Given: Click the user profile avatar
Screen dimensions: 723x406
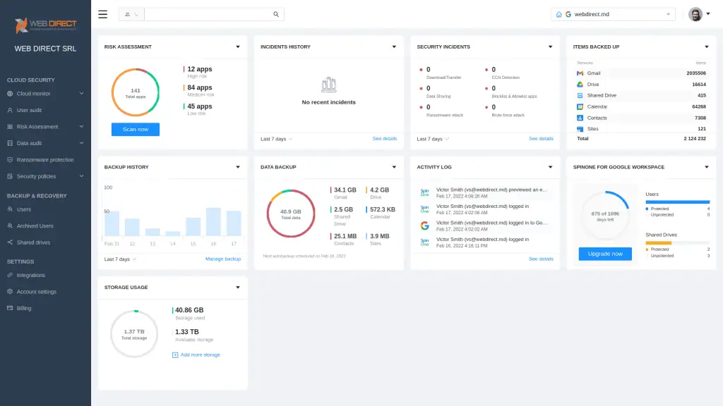Looking at the screenshot, I should 695,14.
